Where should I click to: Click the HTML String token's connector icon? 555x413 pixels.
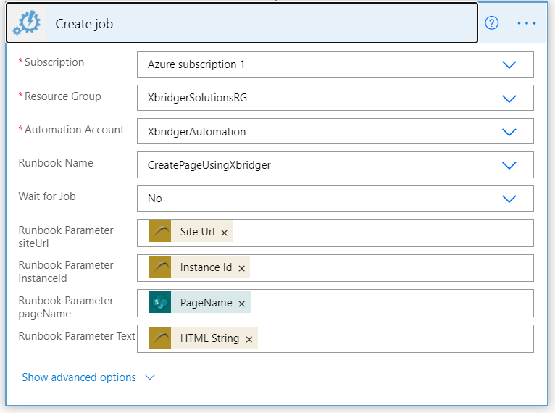[x=160, y=338]
